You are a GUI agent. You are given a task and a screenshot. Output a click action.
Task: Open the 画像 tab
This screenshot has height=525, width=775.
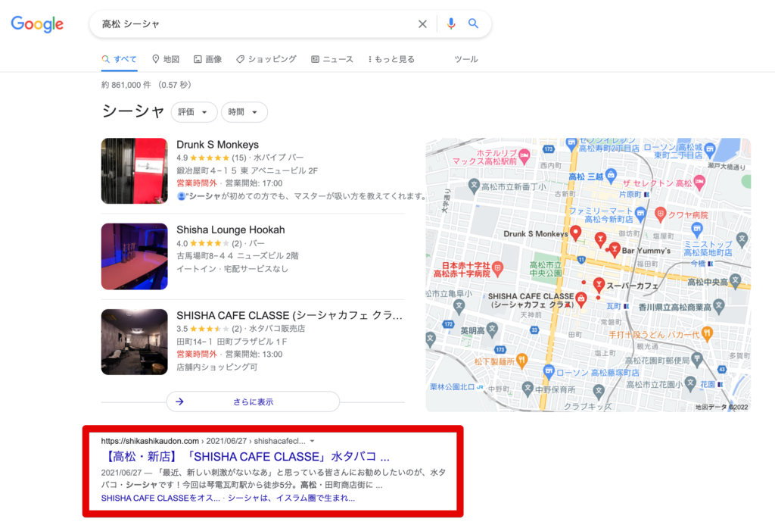[x=207, y=59]
